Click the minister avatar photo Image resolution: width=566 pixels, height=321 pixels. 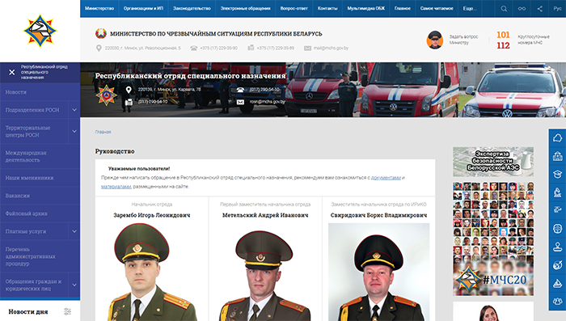click(435, 40)
